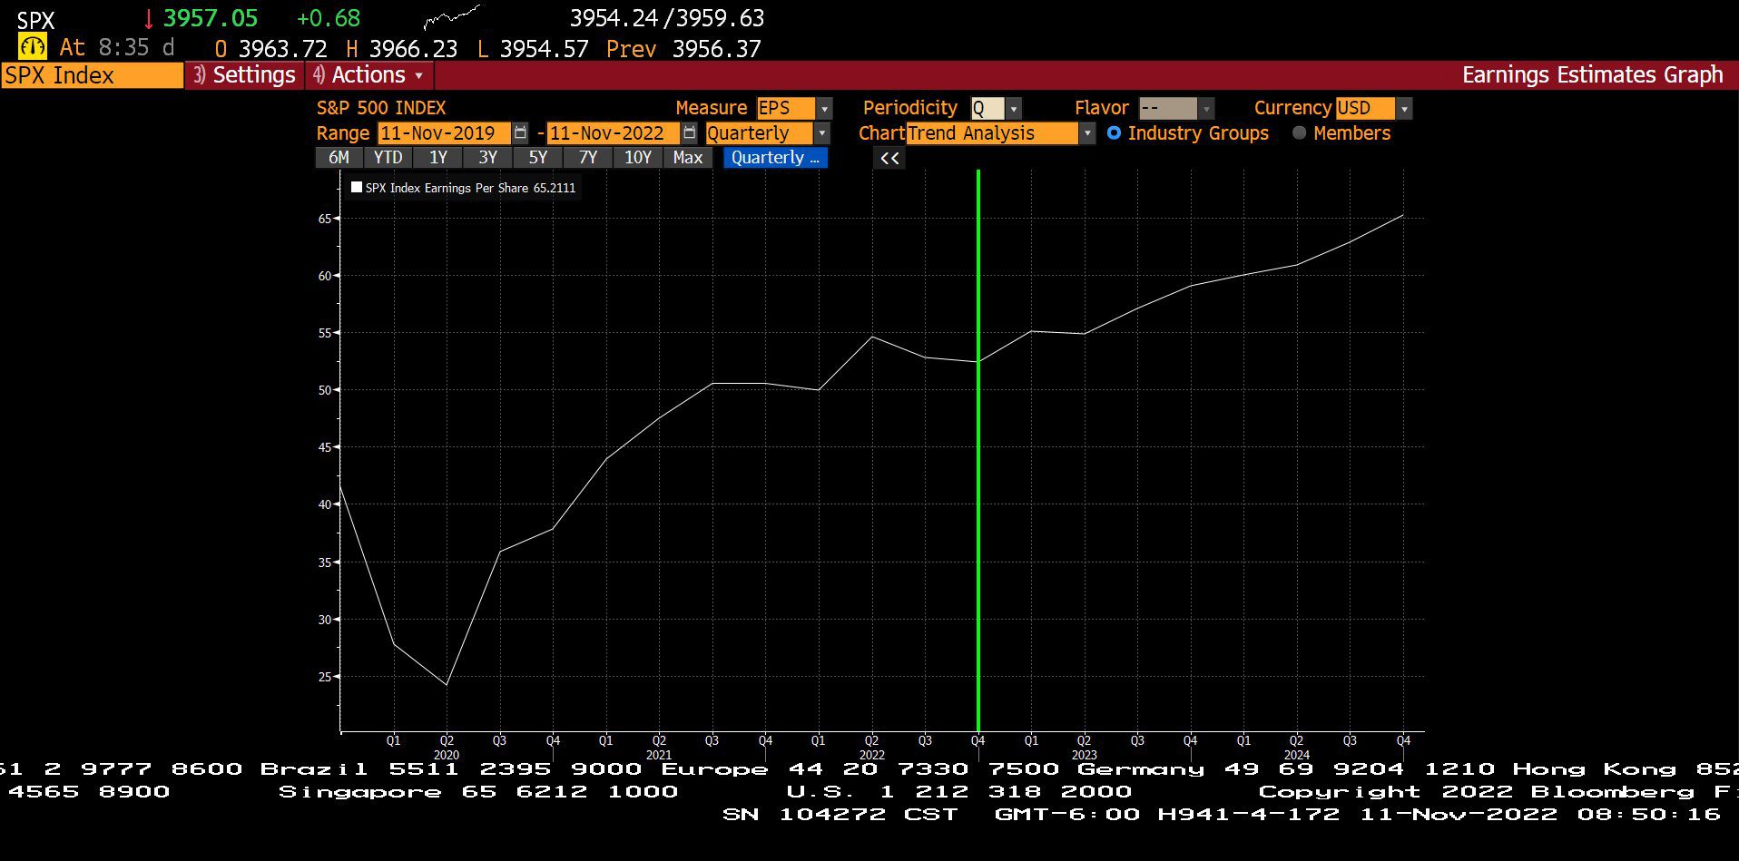The width and height of the screenshot is (1739, 861).
Task: Collapse panel with the << button
Action: (889, 158)
